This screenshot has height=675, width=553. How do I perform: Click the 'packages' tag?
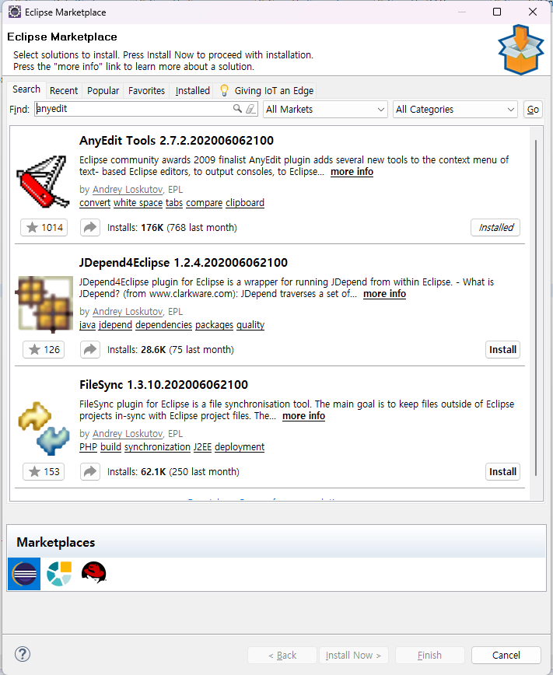pyautogui.click(x=214, y=325)
